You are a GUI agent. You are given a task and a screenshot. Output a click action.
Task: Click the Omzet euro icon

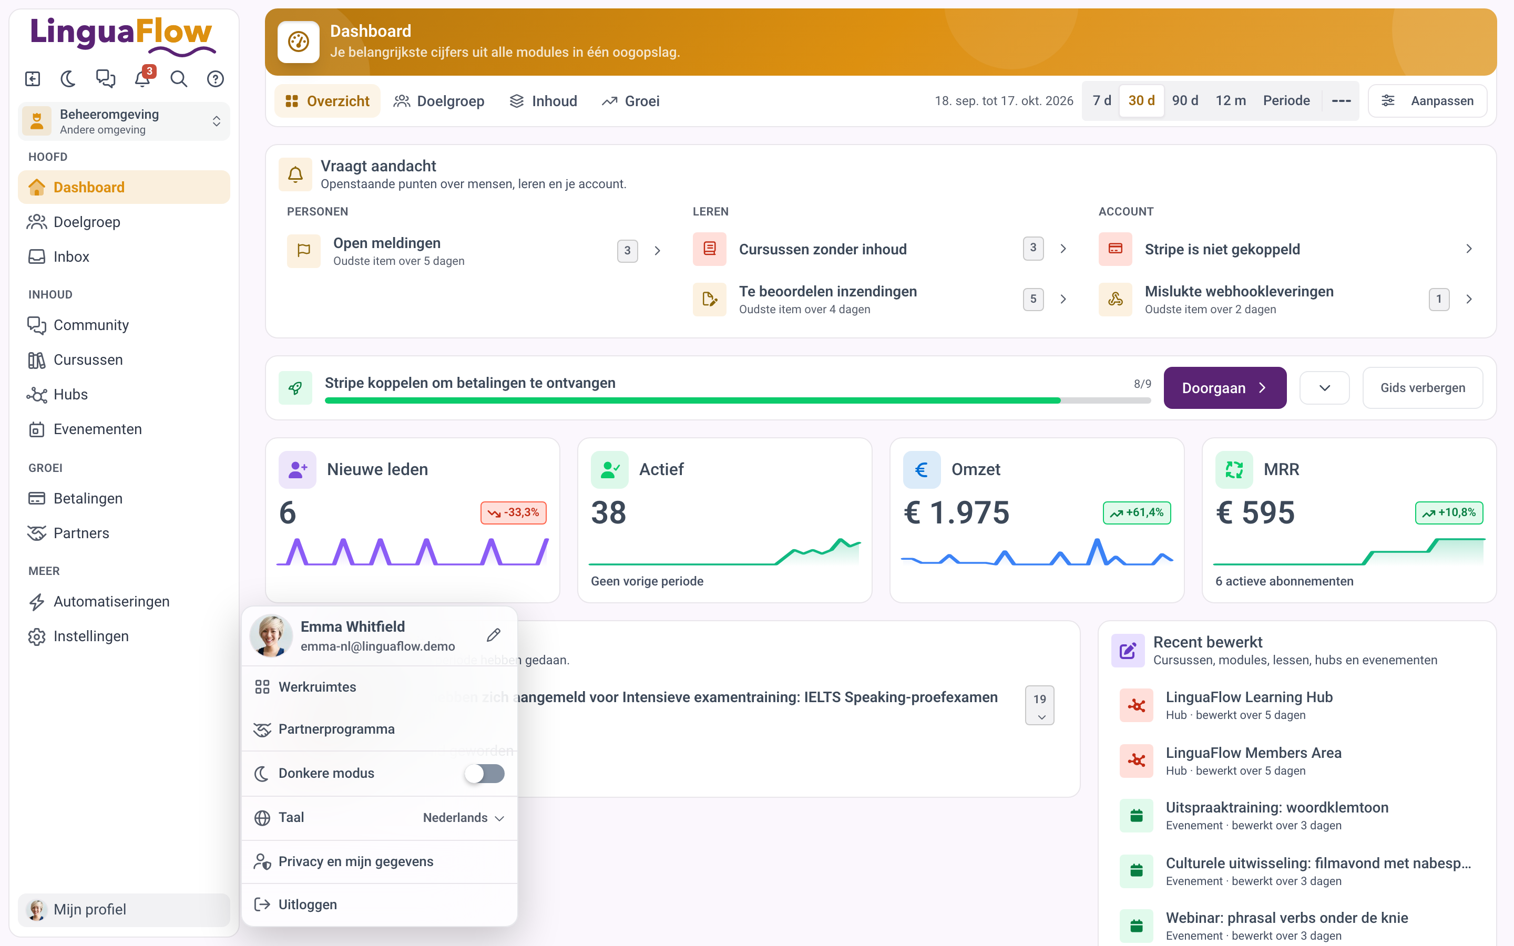pyautogui.click(x=922, y=469)
